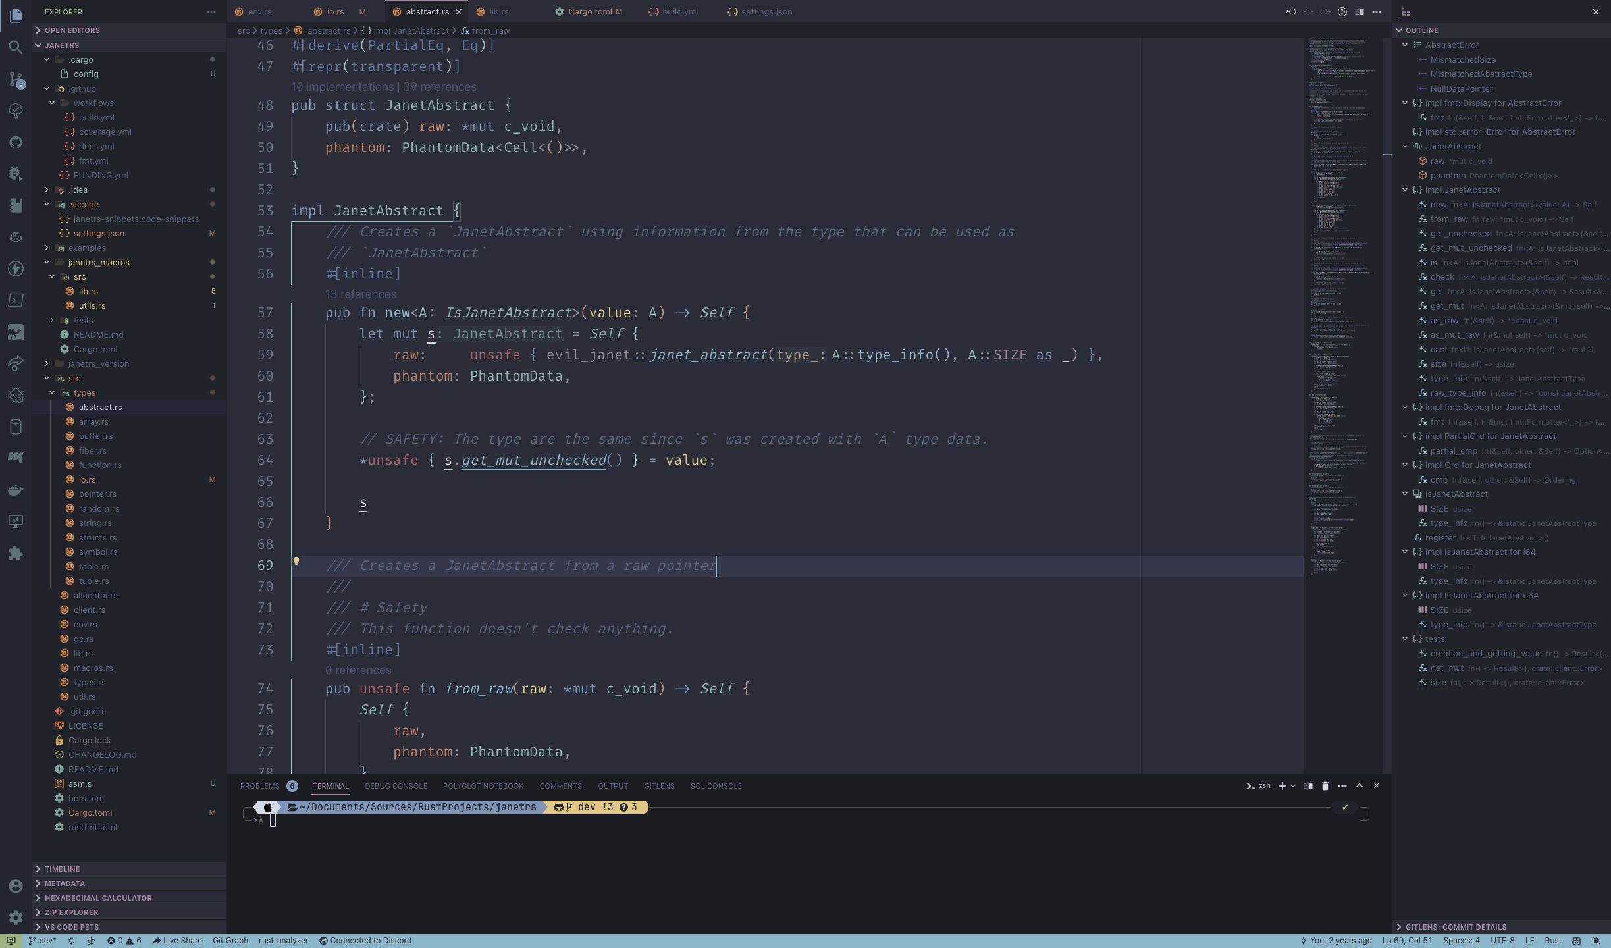Toggle Live Share in status bar
Viewport: 1611px width, 948px height.
click(x=177, y=941)
